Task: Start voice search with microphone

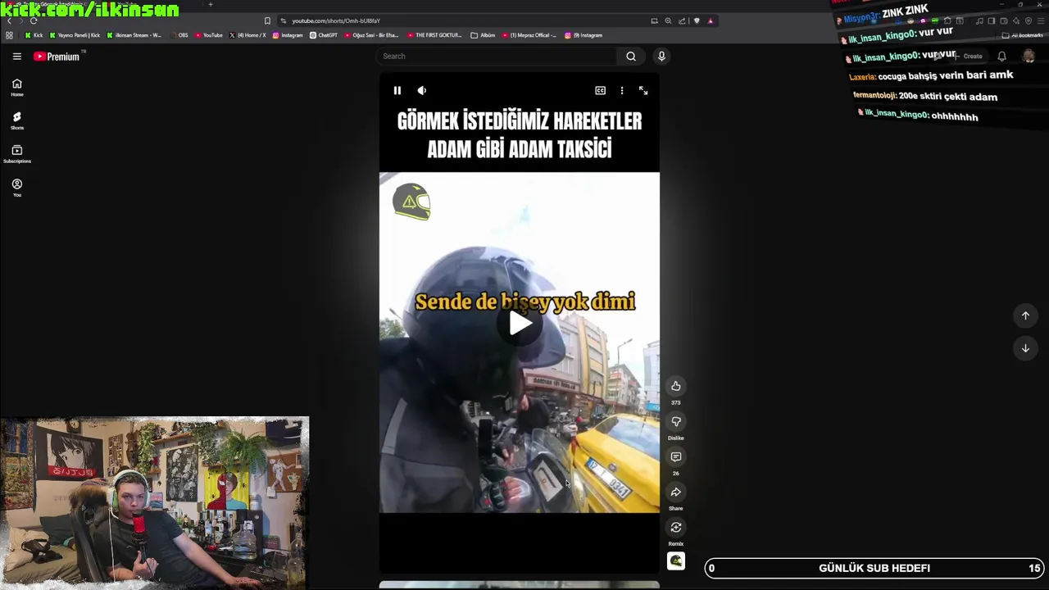Action: 661,56
